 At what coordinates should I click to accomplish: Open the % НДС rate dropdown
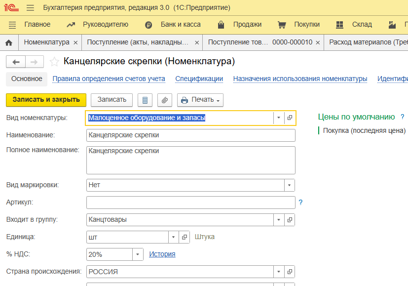point(138,254)
